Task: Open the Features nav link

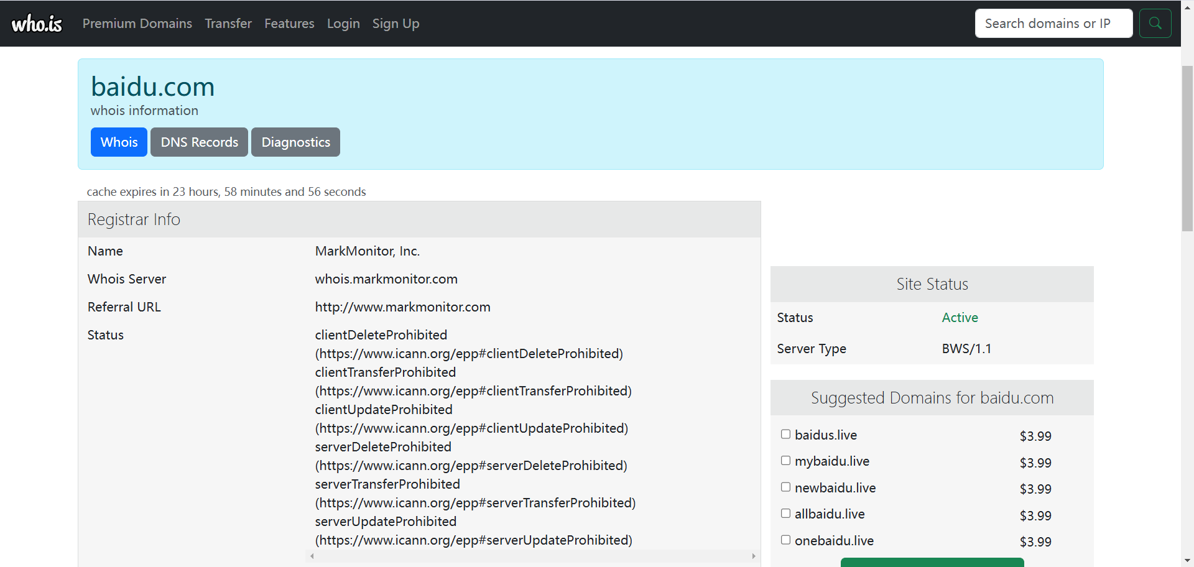Action: [289, 24]
